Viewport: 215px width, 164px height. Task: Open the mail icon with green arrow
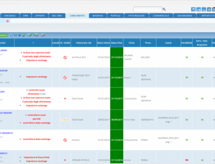(209, 9)
